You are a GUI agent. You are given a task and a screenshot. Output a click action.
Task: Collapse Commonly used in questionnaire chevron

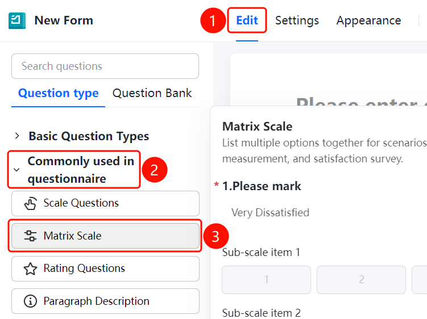(16, 170)
